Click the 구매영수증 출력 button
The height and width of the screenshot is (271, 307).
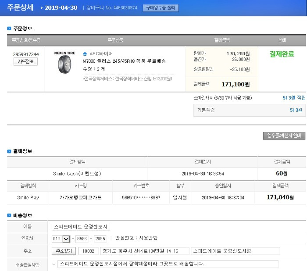click(161, 8)
